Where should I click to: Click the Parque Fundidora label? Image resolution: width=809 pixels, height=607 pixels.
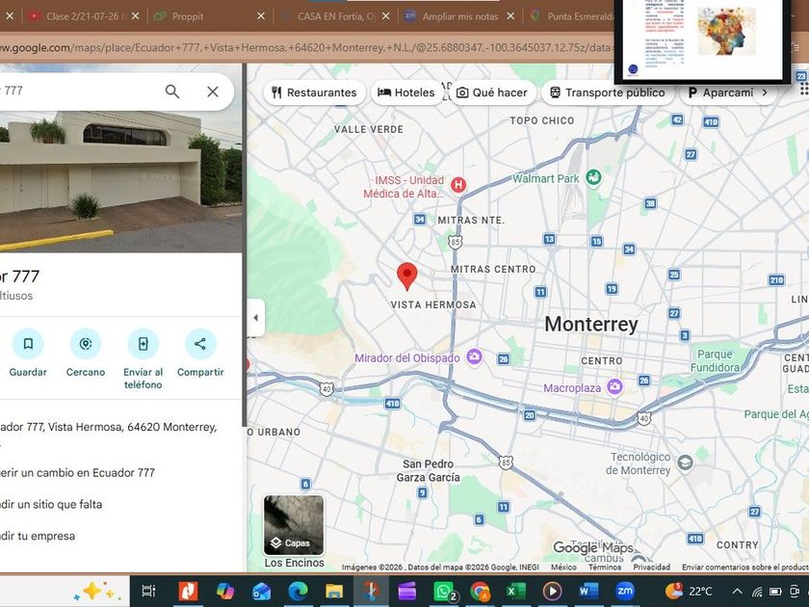(x=715, y=360)
